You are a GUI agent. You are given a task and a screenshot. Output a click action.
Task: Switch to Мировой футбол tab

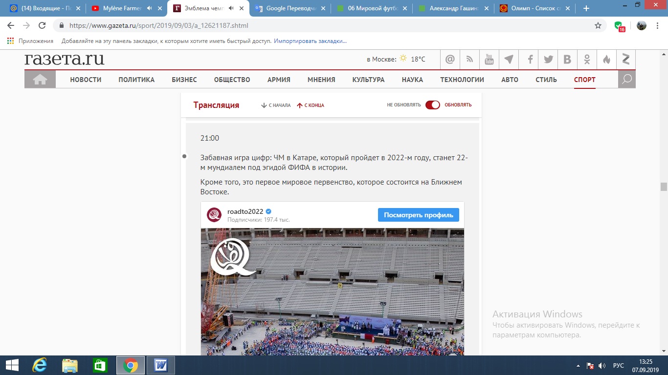pos(372,8)
